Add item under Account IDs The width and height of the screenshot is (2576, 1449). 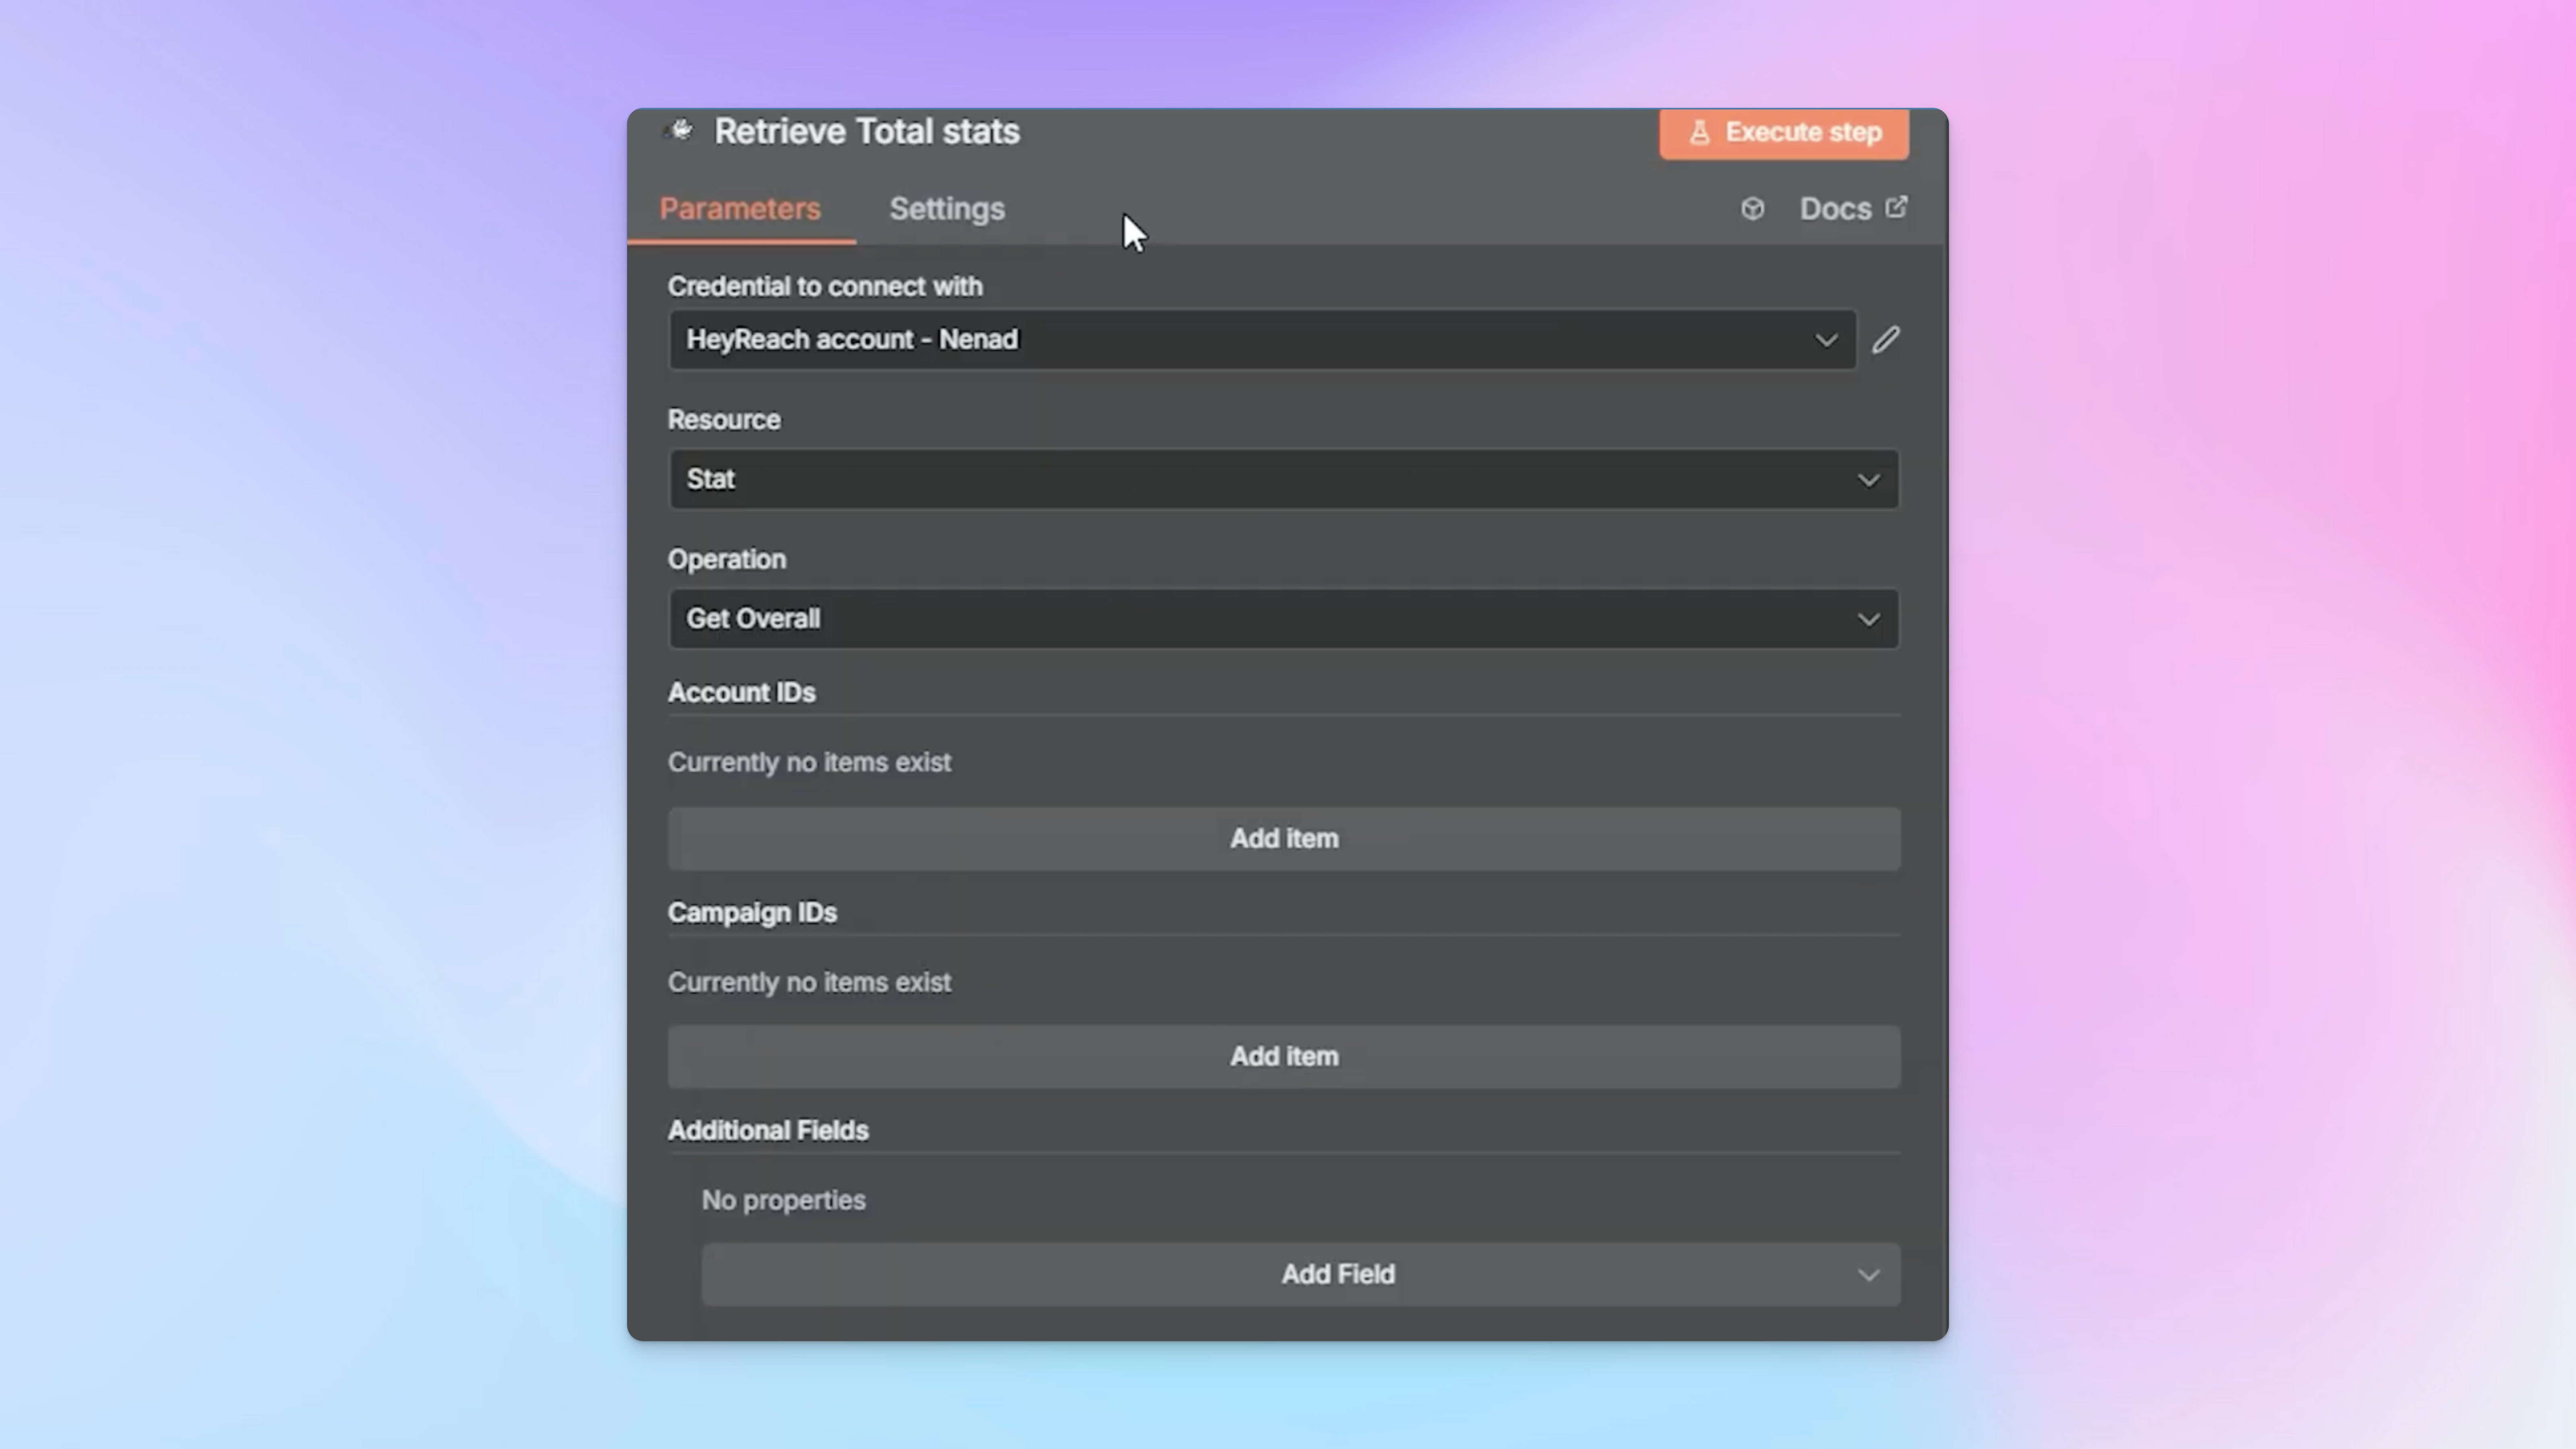(x=1284, y=839)
